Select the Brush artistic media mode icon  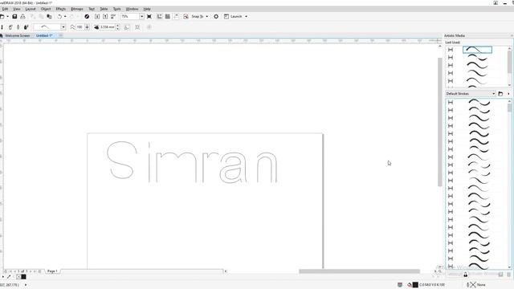(x=10, y=27)
